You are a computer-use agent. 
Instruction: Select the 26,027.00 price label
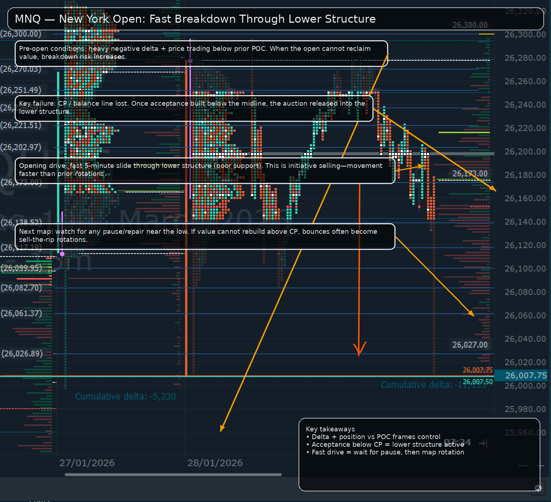click(470, 345)
